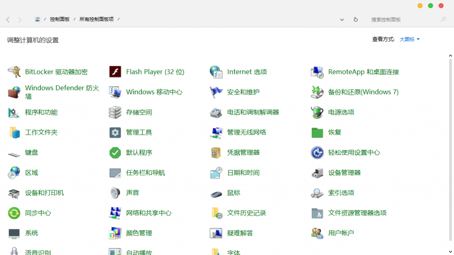Open the 疑难解答 icon
This screenshot has width=454, height=255.
216,233
